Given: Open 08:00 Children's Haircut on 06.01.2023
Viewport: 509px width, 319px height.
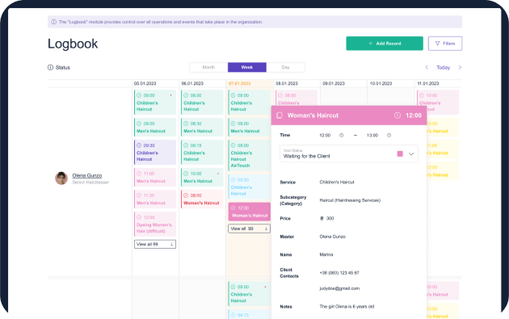Looking at the screenshot, I should coord(202,103).
